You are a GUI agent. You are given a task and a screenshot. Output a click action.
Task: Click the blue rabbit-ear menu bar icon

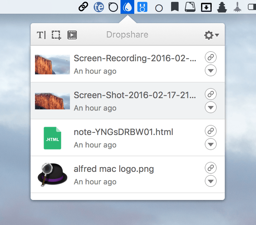(x=142, y=7)
